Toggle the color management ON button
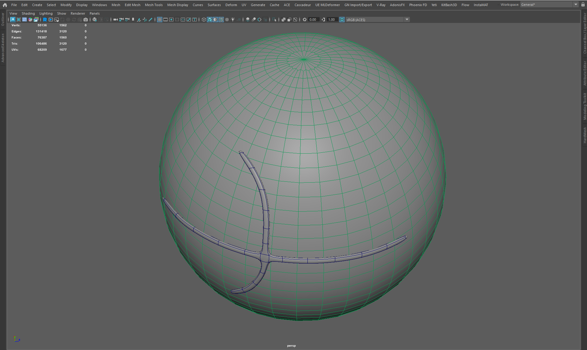Viewport: 587px width, 350px height. point(342,20)
